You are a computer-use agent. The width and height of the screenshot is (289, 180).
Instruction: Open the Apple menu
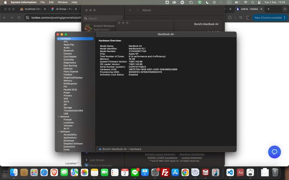(5, 2)
